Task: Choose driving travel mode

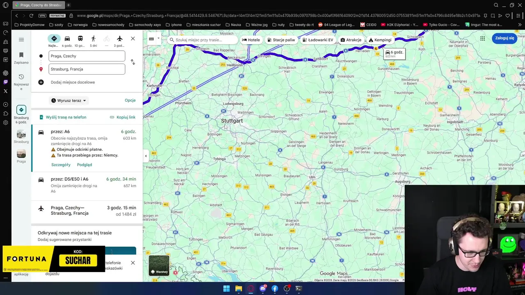Action: [x=67, y=39]
